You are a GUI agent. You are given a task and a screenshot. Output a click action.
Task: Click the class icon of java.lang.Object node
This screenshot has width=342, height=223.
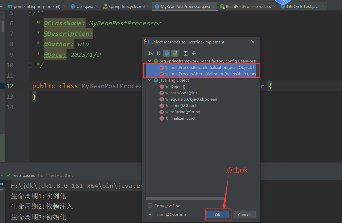(156, 80)
